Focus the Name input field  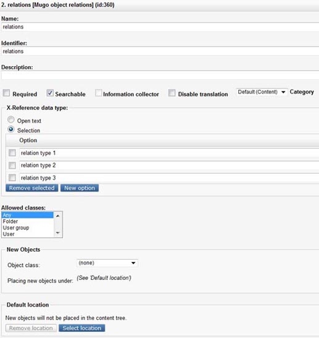[x=160, y=27]
